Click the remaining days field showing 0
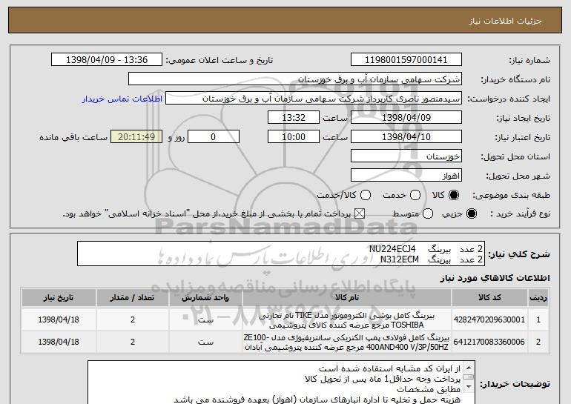Viewport: 571px width, 404px height. pyautogui.click(x=214, y=137)
